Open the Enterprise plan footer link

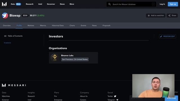coord(58,100)
